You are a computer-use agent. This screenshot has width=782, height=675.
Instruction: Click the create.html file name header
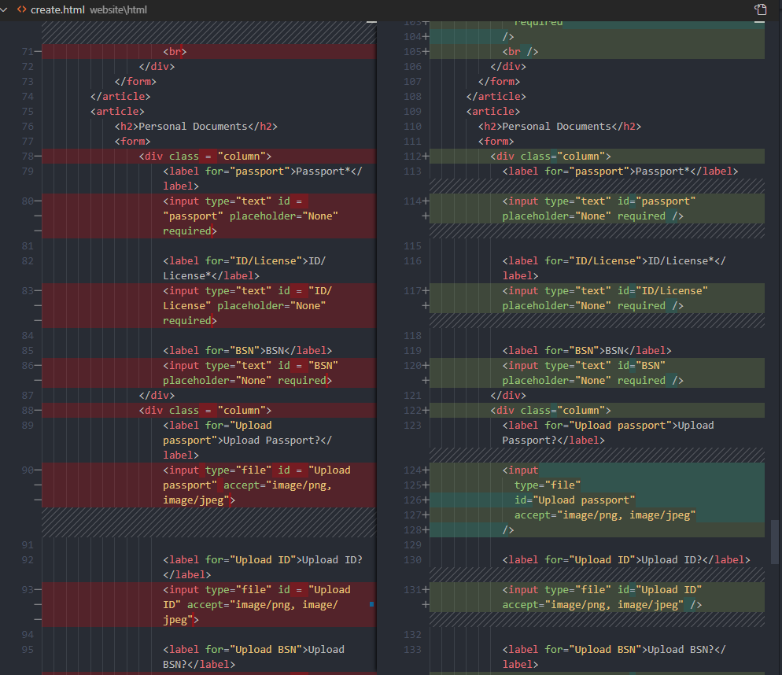[57, 9]
